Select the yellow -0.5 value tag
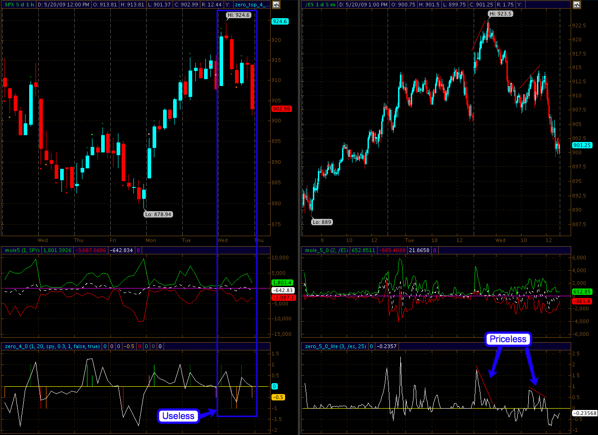 (278, 397)
